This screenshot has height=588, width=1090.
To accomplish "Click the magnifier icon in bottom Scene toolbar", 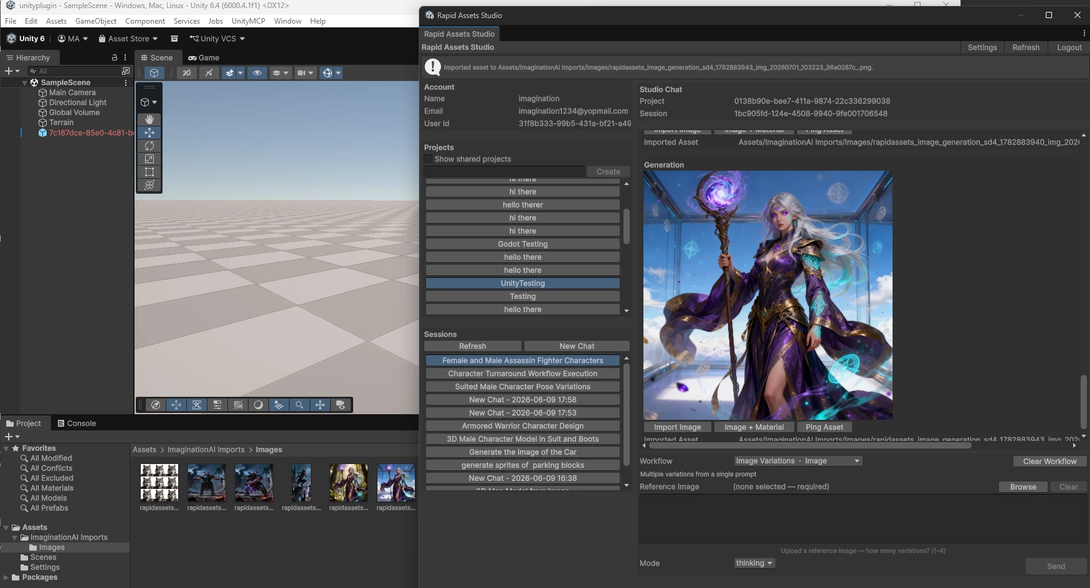I will (x=300, y=405).
